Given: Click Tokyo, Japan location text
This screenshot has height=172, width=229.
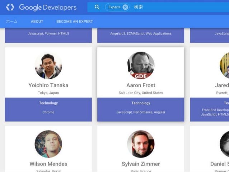Looking at the screenshot, I should (x=48, y=93).
